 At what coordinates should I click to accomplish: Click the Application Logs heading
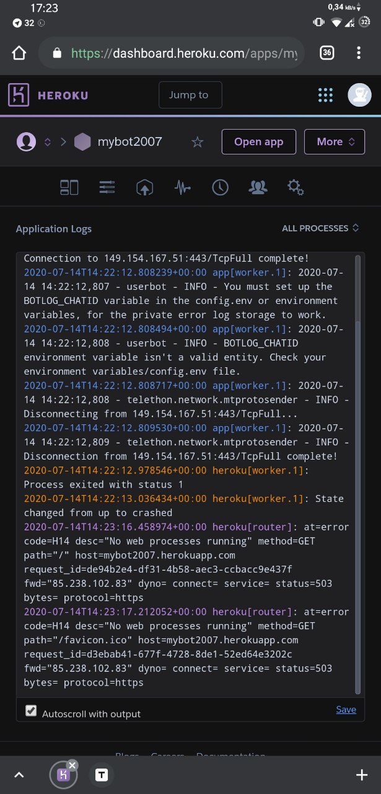pos(54,229)
